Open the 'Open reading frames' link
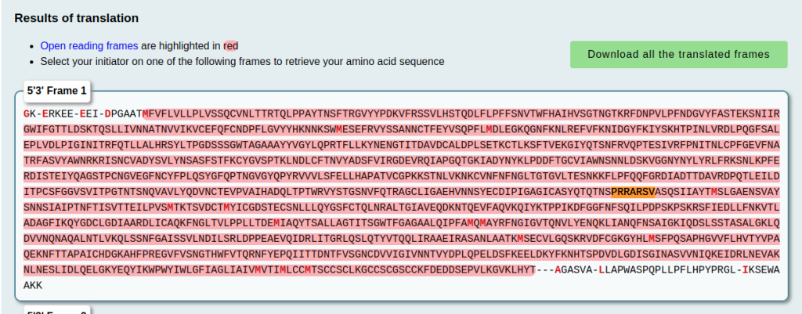Image resolution: width=802 pixels, height=314 pixels. (x=89, y=45)
